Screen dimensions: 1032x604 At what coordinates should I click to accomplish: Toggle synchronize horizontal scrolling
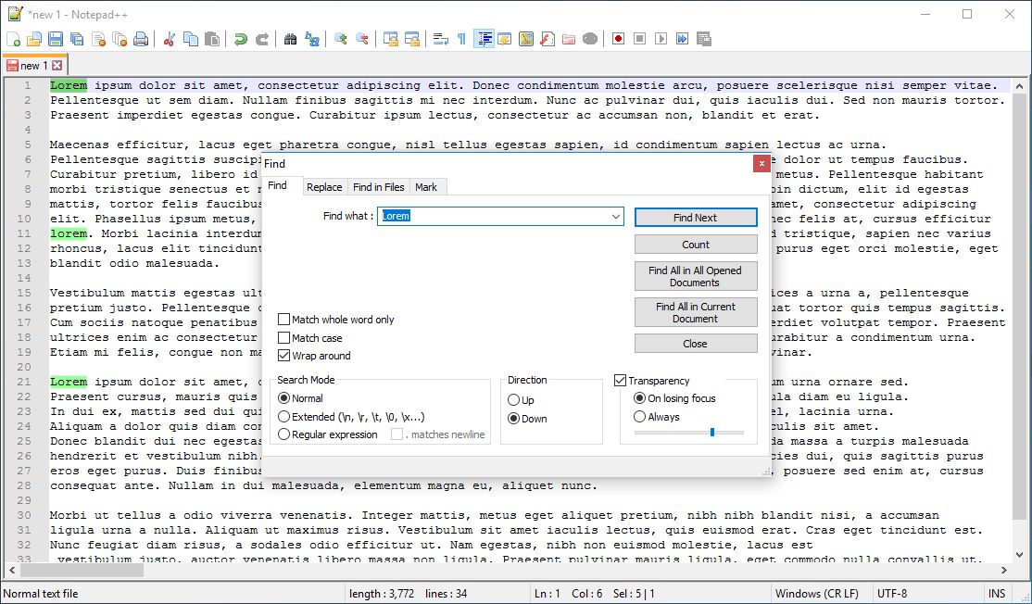412,40
